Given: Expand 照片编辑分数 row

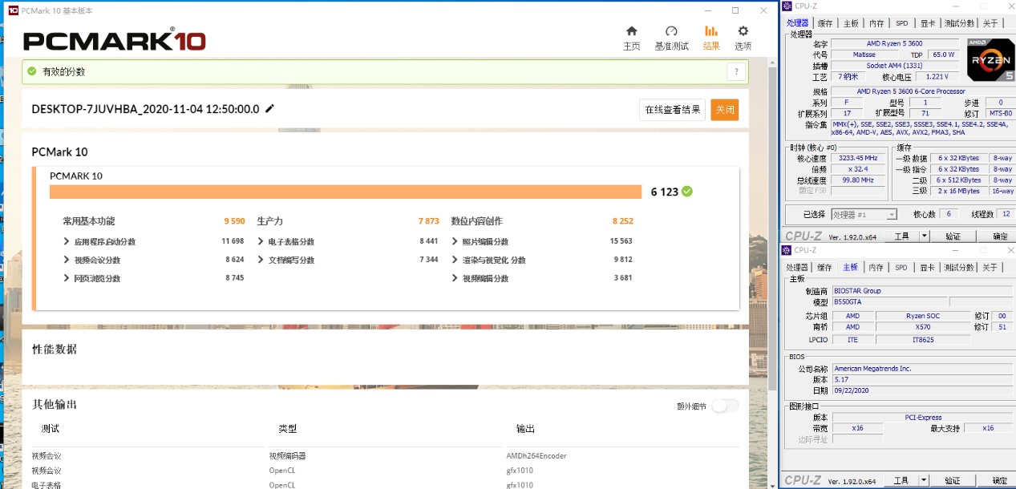Looking at the screenshot, I should click(455, 241).
